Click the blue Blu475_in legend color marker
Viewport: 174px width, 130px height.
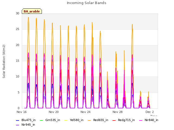pos(18,120)
